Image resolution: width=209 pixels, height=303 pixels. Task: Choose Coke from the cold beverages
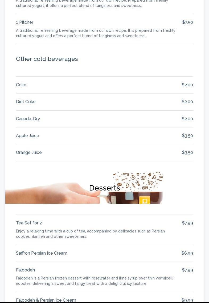[x=21, y=85]
